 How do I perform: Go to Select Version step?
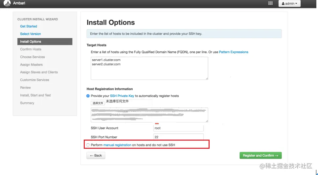31,34
